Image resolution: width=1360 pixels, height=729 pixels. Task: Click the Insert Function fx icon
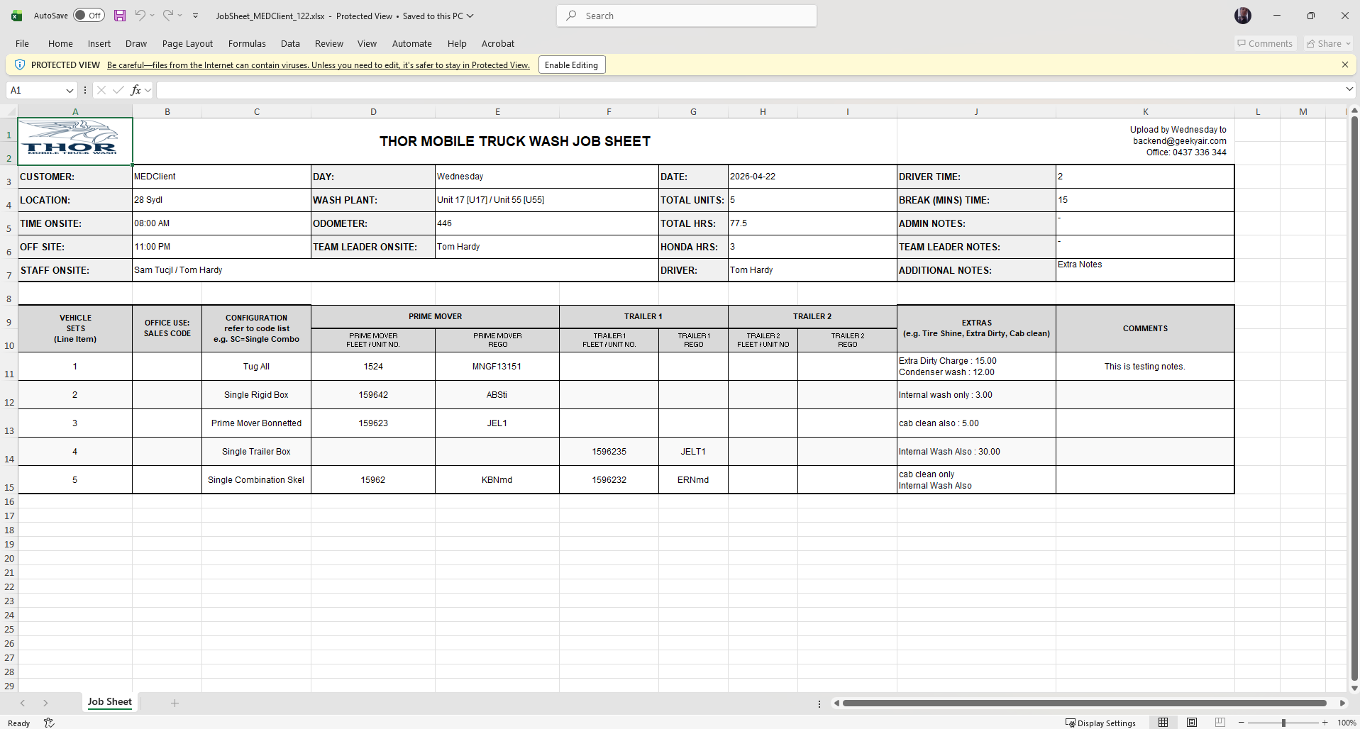pos(136,90)
